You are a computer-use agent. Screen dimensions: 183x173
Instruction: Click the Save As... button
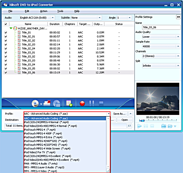(119, 114)
